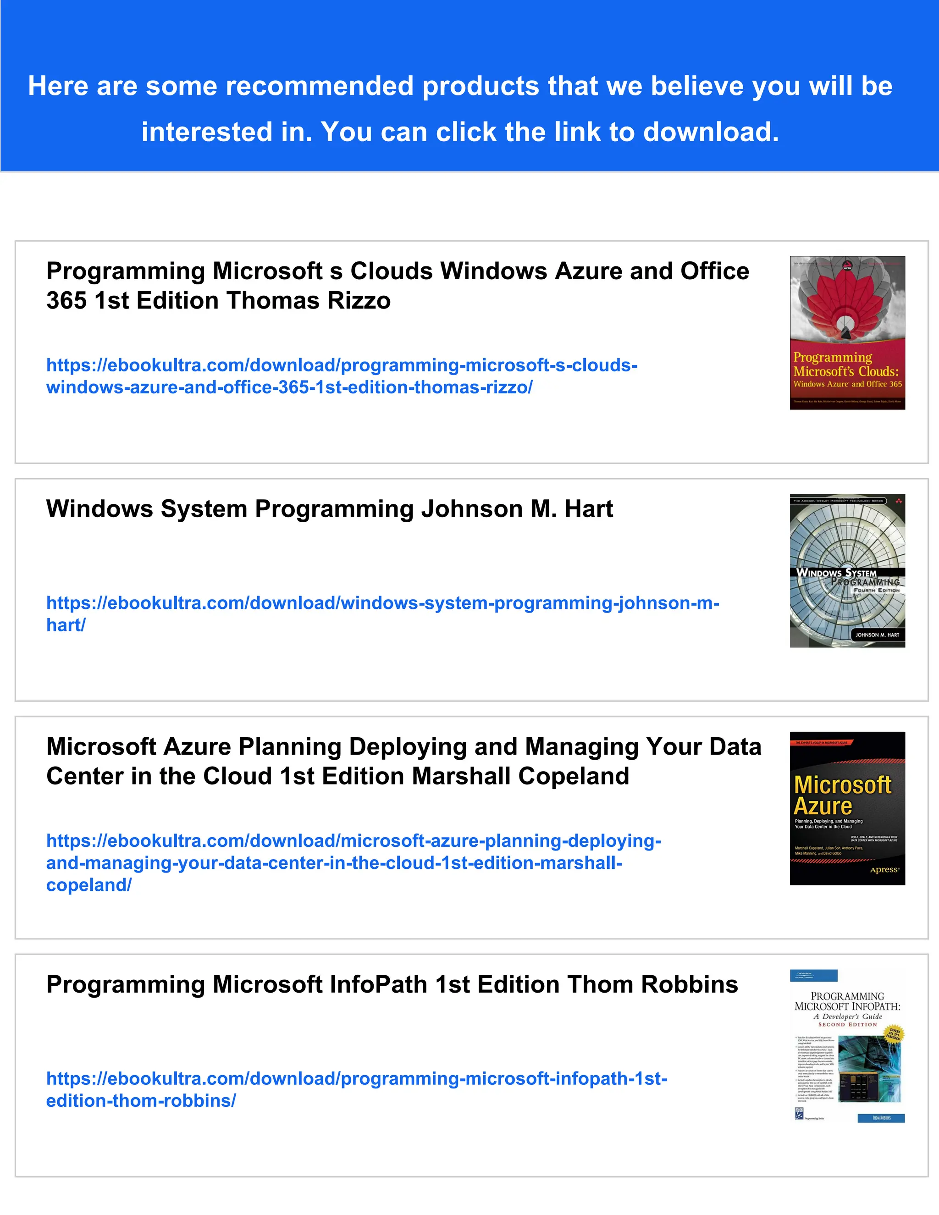939x1215 pixels.
Task: Click the Programming Microsoft InfoPath book cover
Action: pyautogui.click(x=847, y=1046)
